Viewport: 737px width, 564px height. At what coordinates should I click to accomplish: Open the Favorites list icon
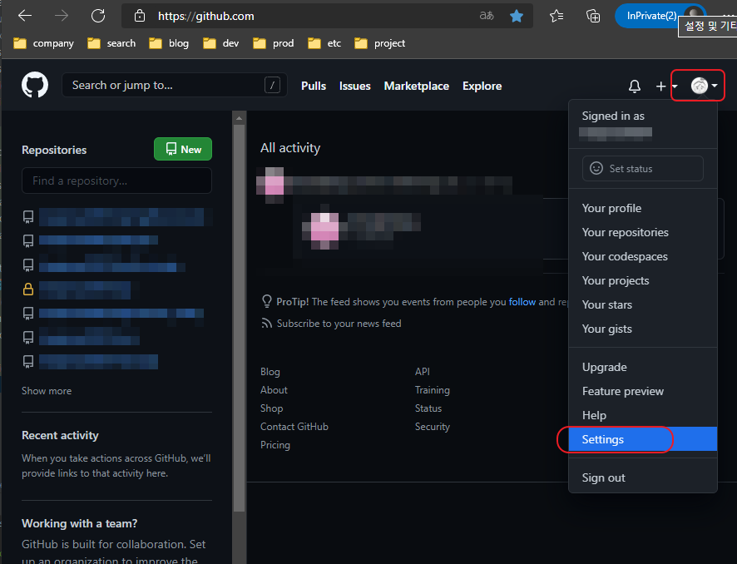click(556, 16)
